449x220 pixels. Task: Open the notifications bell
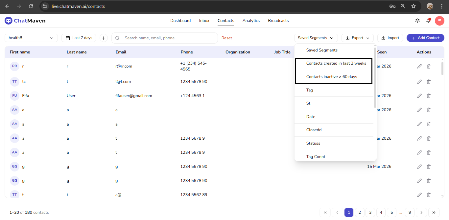[428, 21]
